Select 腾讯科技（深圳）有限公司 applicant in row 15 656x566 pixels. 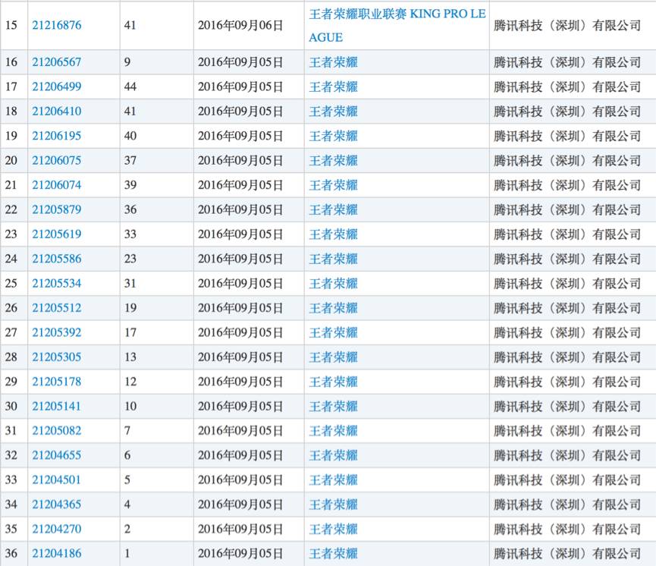(567, 26)
